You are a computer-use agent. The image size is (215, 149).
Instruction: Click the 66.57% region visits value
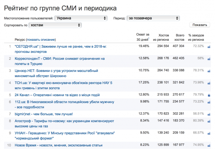(198, 133)
